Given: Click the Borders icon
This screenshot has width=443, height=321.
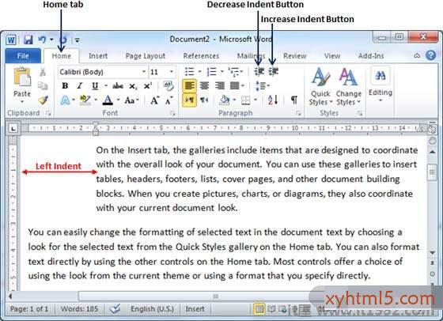Looking at the screenshot, I should [245, 100].
